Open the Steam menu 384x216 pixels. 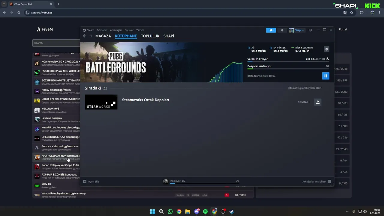pyautogui.click(x=90, y=30)
